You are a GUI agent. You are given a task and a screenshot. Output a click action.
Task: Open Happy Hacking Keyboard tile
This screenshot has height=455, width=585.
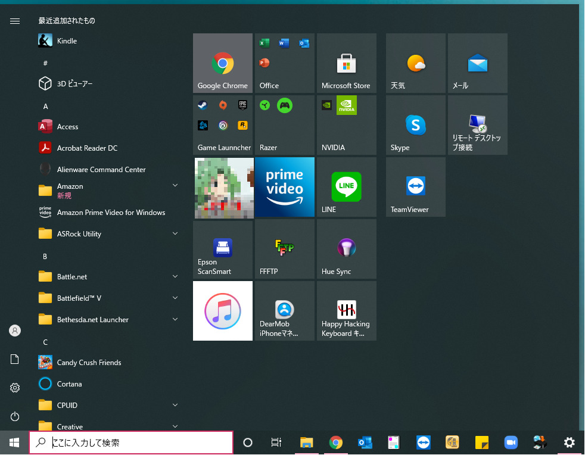point(347,311)
